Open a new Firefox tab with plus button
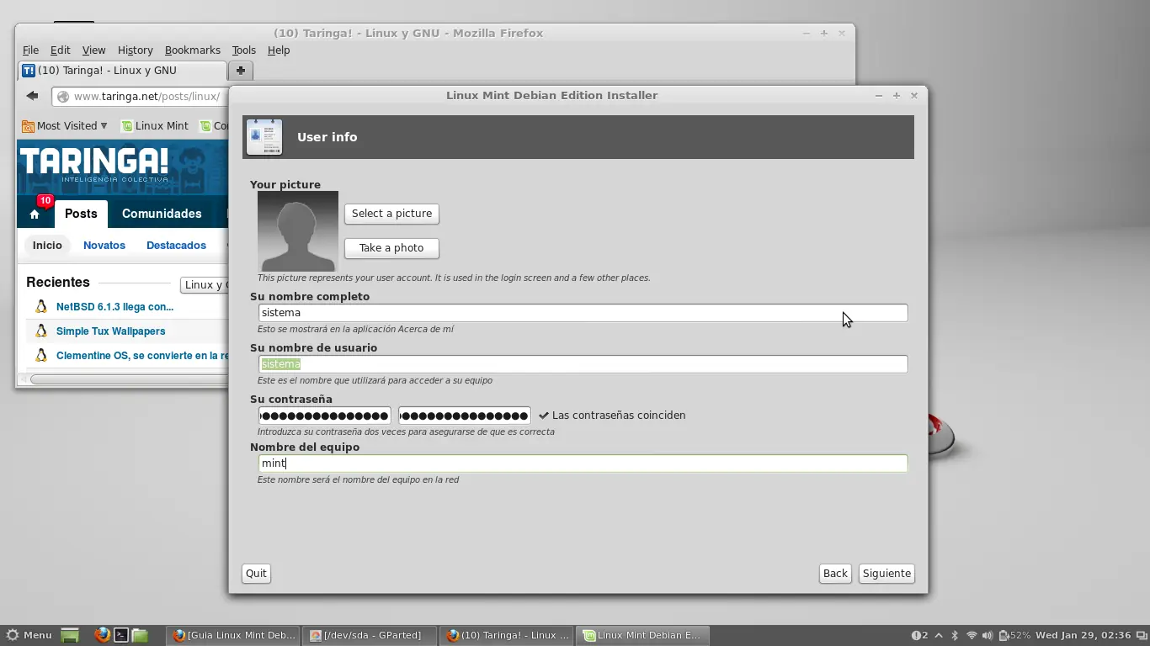Image resolution: width=1150 pixels, height=646 pixels. [x=240, y=71]
